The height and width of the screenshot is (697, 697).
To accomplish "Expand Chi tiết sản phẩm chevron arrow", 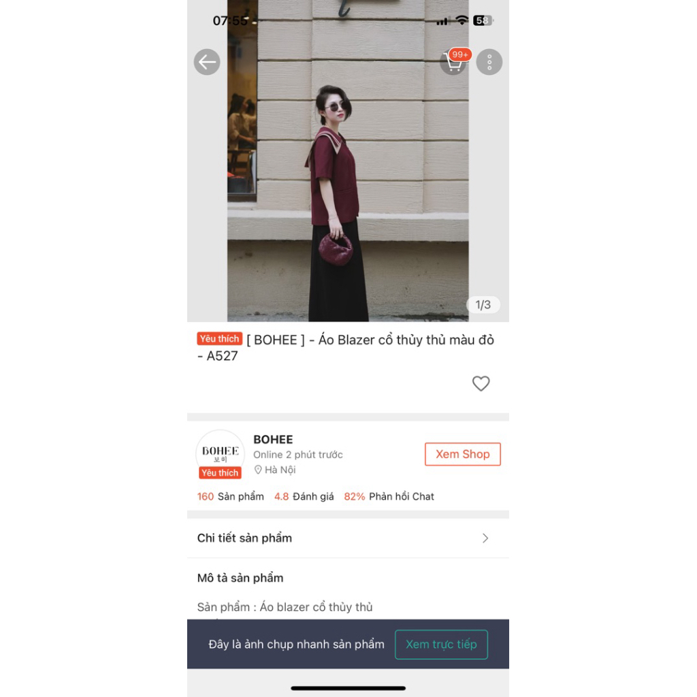I will (x=485, y=538).
